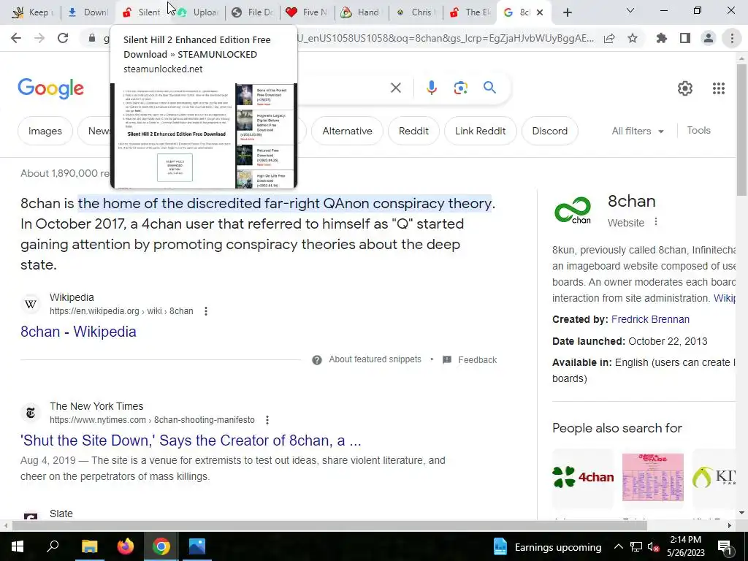
Task: Launch Firefox from the taskbar
Action: coord(126,546)
